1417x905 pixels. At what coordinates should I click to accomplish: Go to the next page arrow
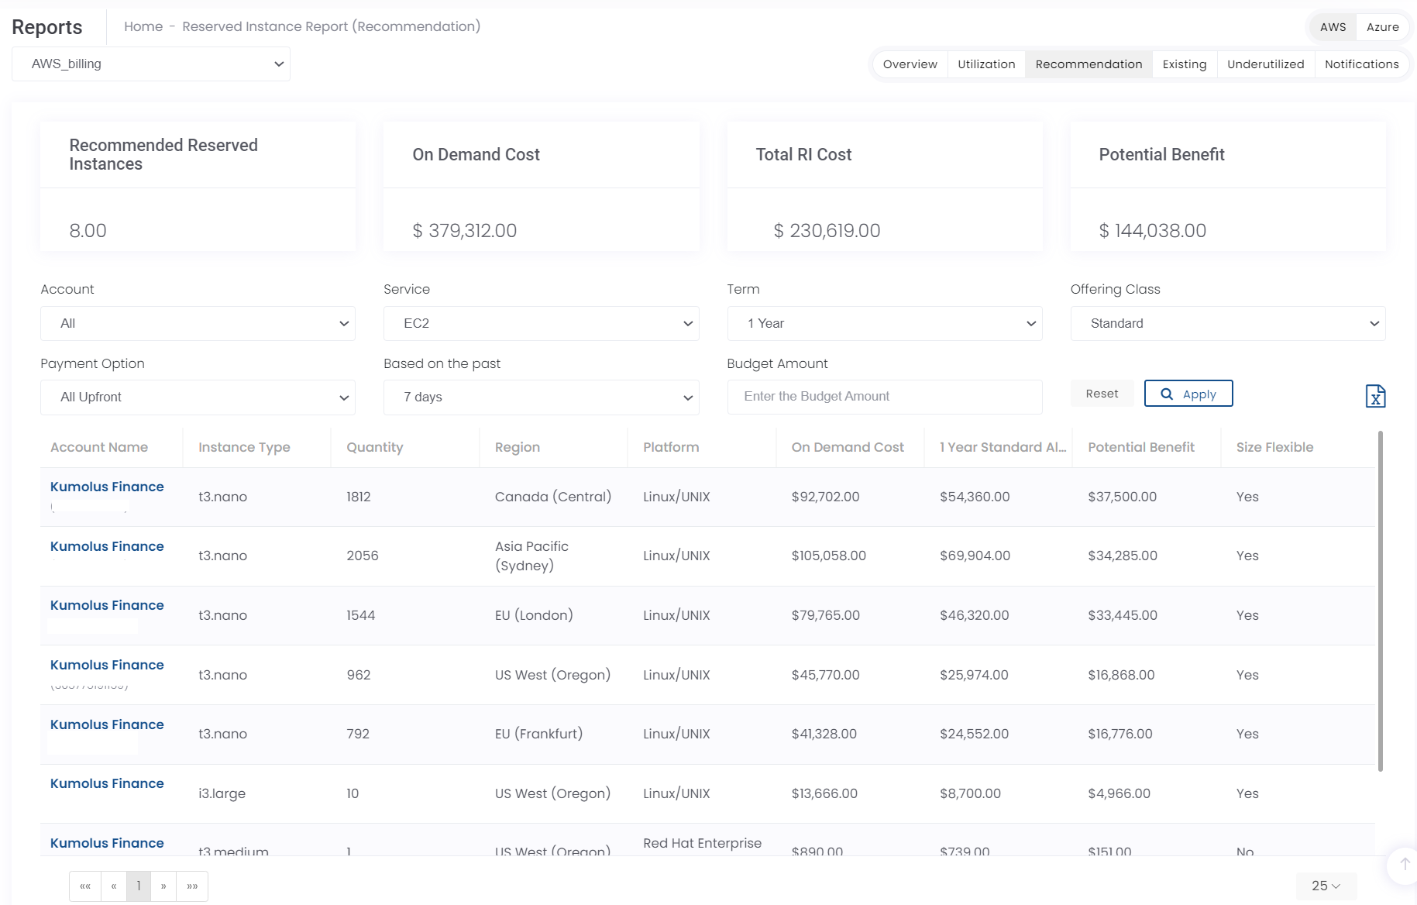tap(163, 886)
